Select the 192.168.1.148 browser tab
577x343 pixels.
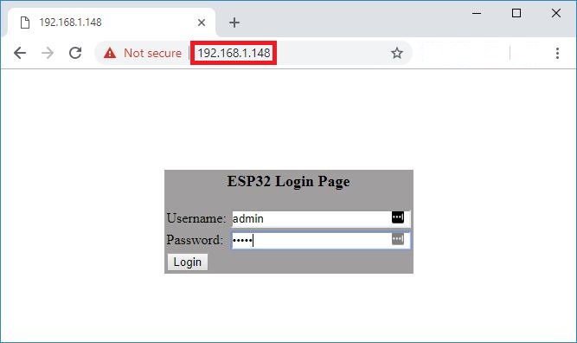click(x=112, y=23)
